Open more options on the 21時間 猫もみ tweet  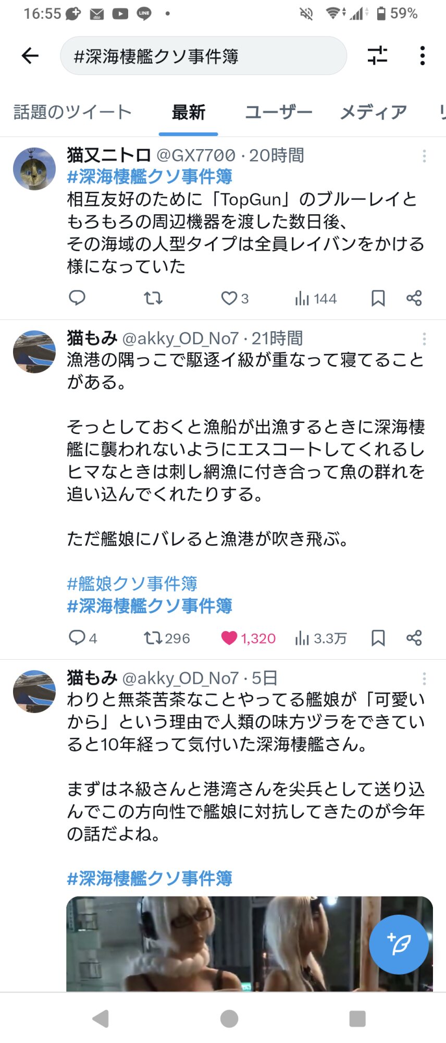point(424,339)
